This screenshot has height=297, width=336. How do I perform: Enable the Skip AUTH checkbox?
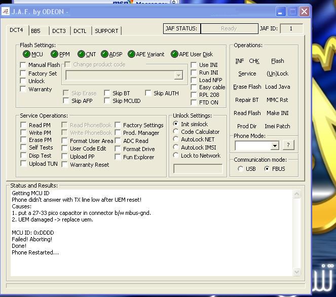[148, 93]
